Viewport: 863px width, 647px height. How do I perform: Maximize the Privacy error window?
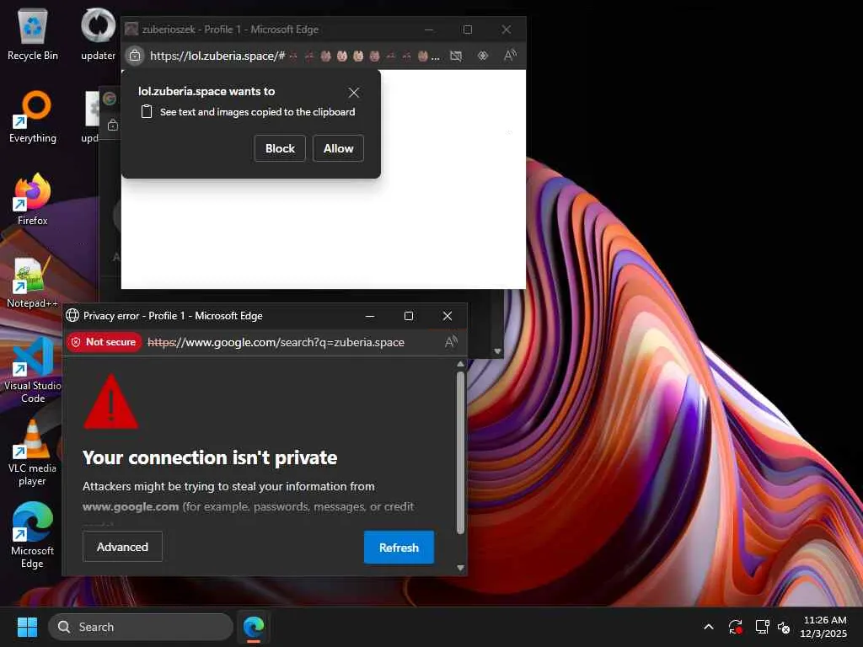pos(409,316)
